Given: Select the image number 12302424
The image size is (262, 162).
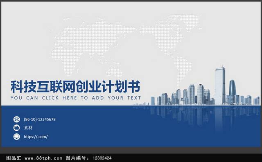Looking at the screenshot, I should click(102, 158).
